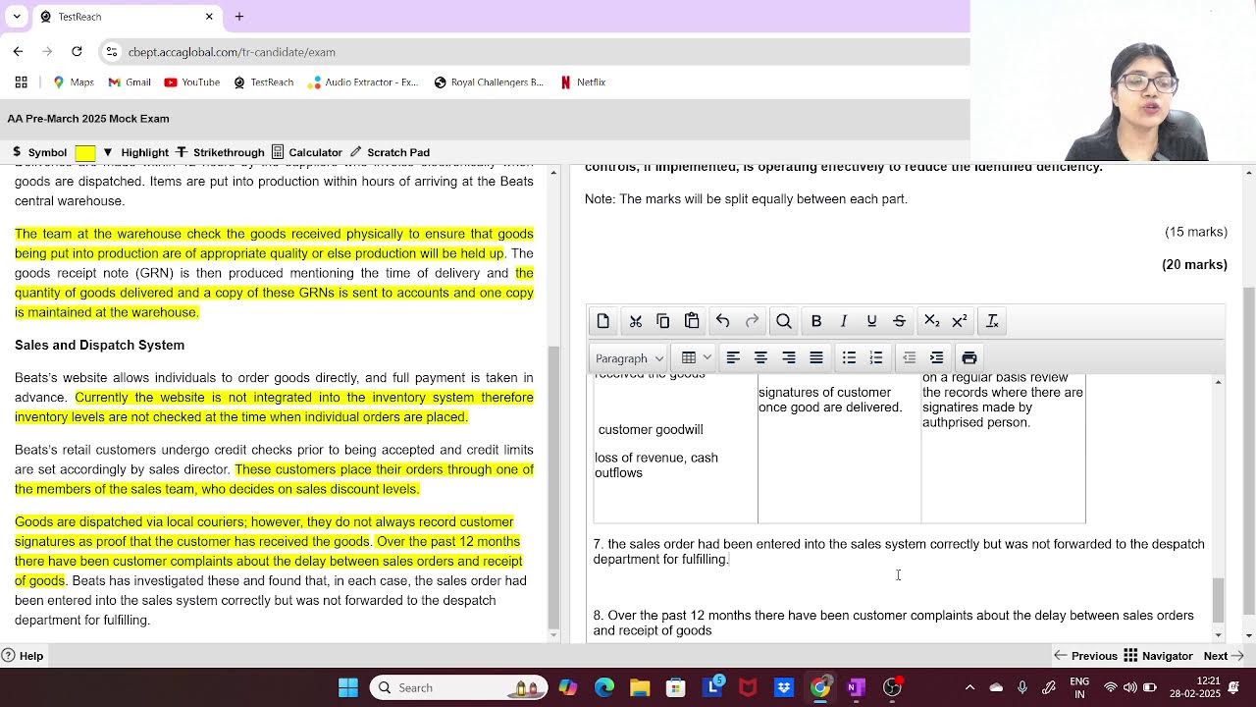The width and height of the screenshot is (1256, 707).
Task: Open the Apps grid in bookmarks bar
Action: click(21, 82)
